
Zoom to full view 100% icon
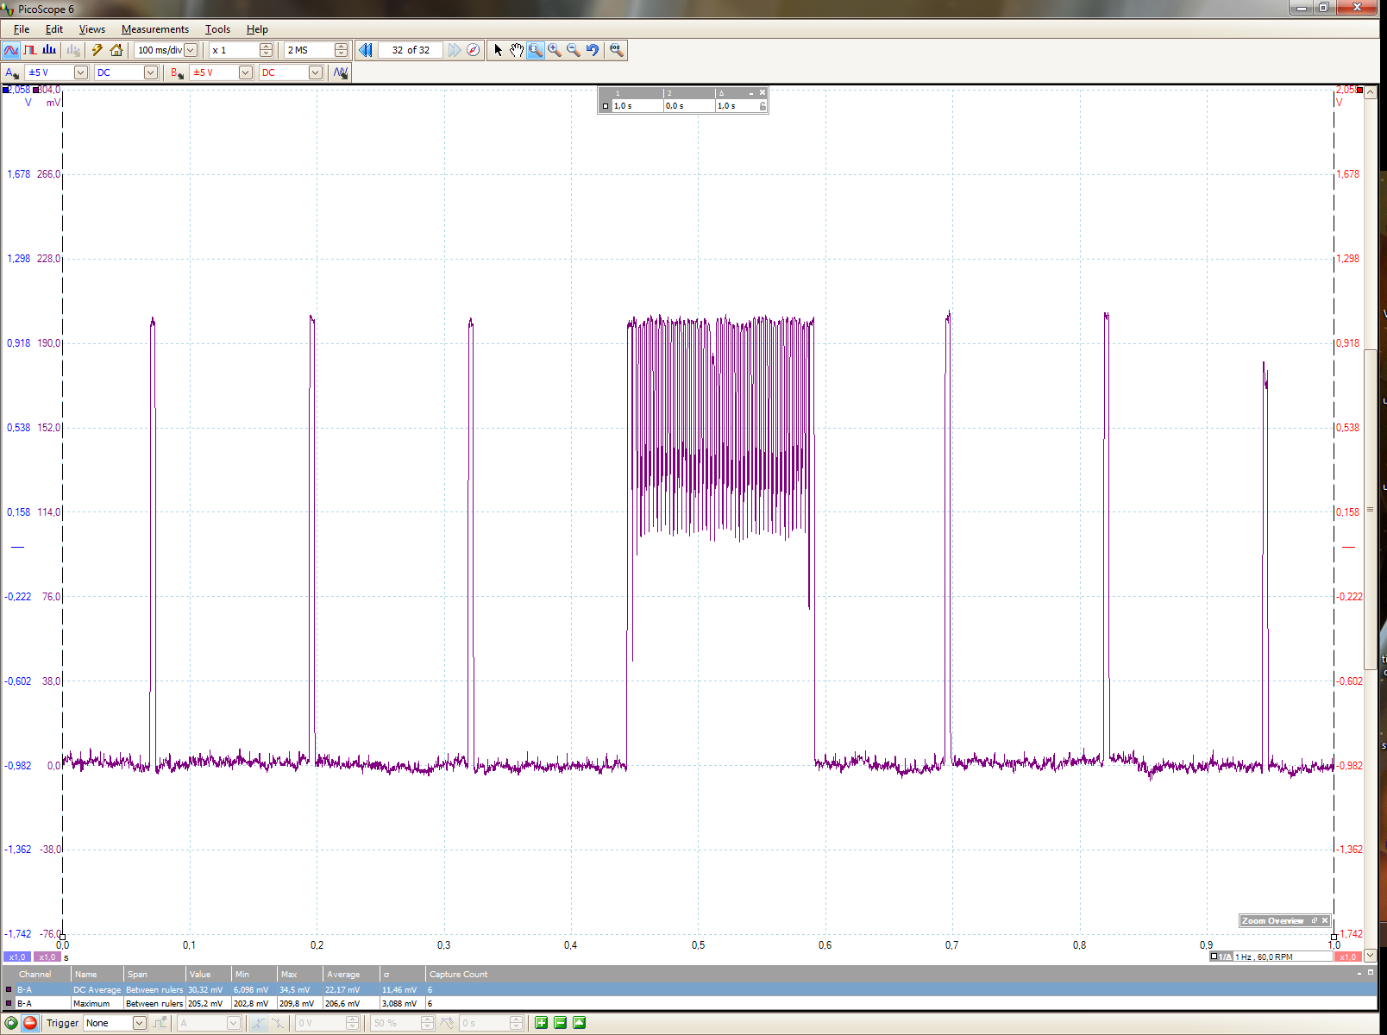(617, 50)
